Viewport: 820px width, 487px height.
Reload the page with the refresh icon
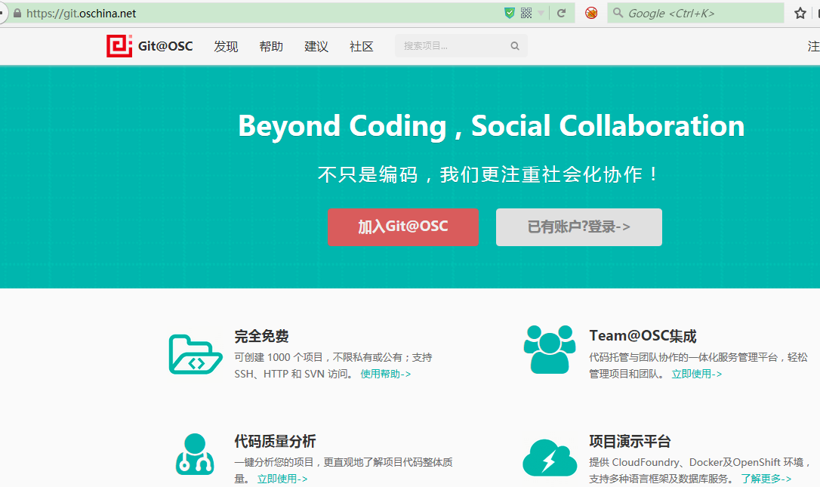coord(561,13)
